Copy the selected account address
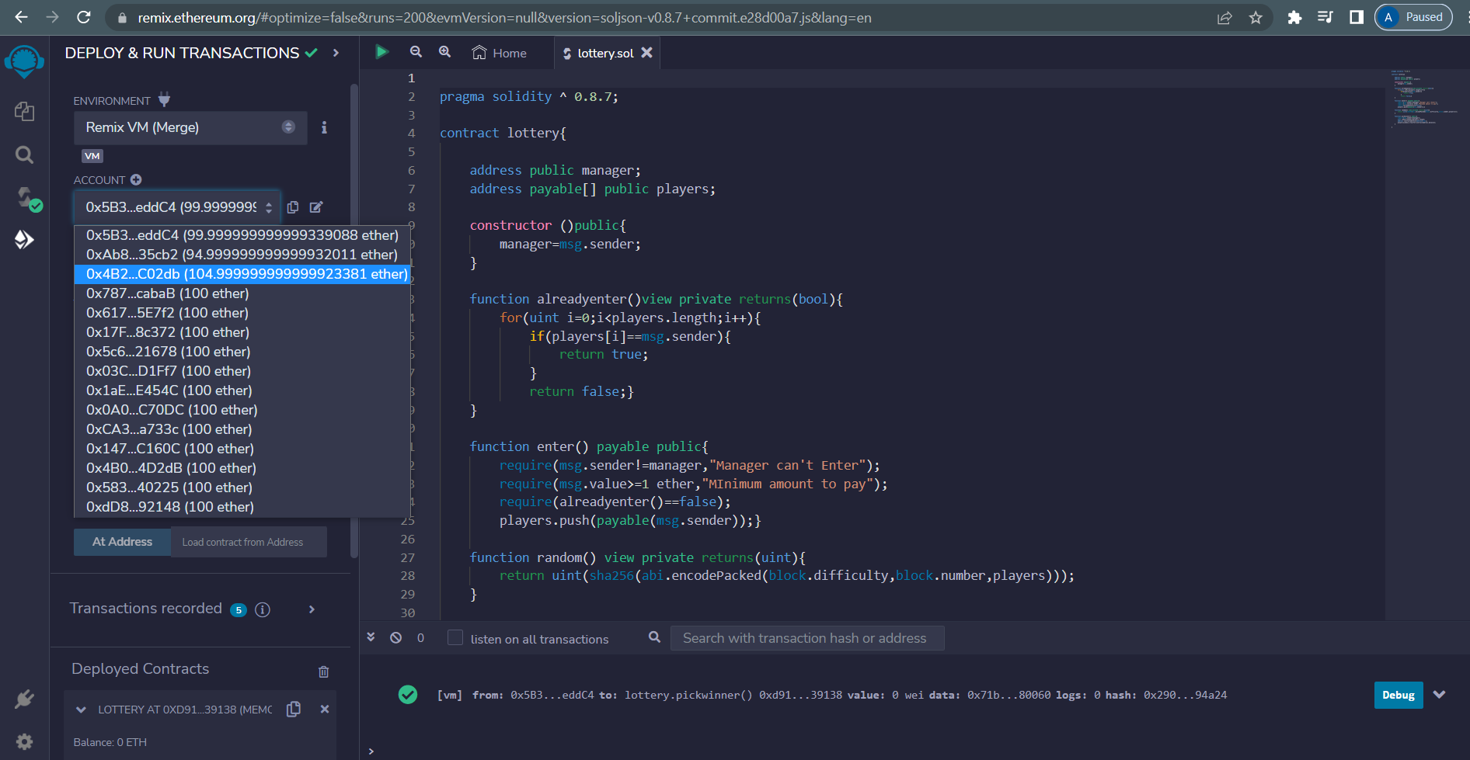 [293, 207]
